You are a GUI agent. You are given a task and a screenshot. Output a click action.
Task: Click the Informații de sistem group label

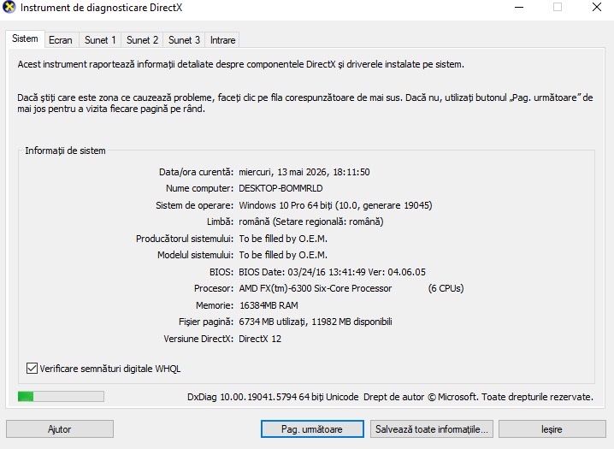65,151
